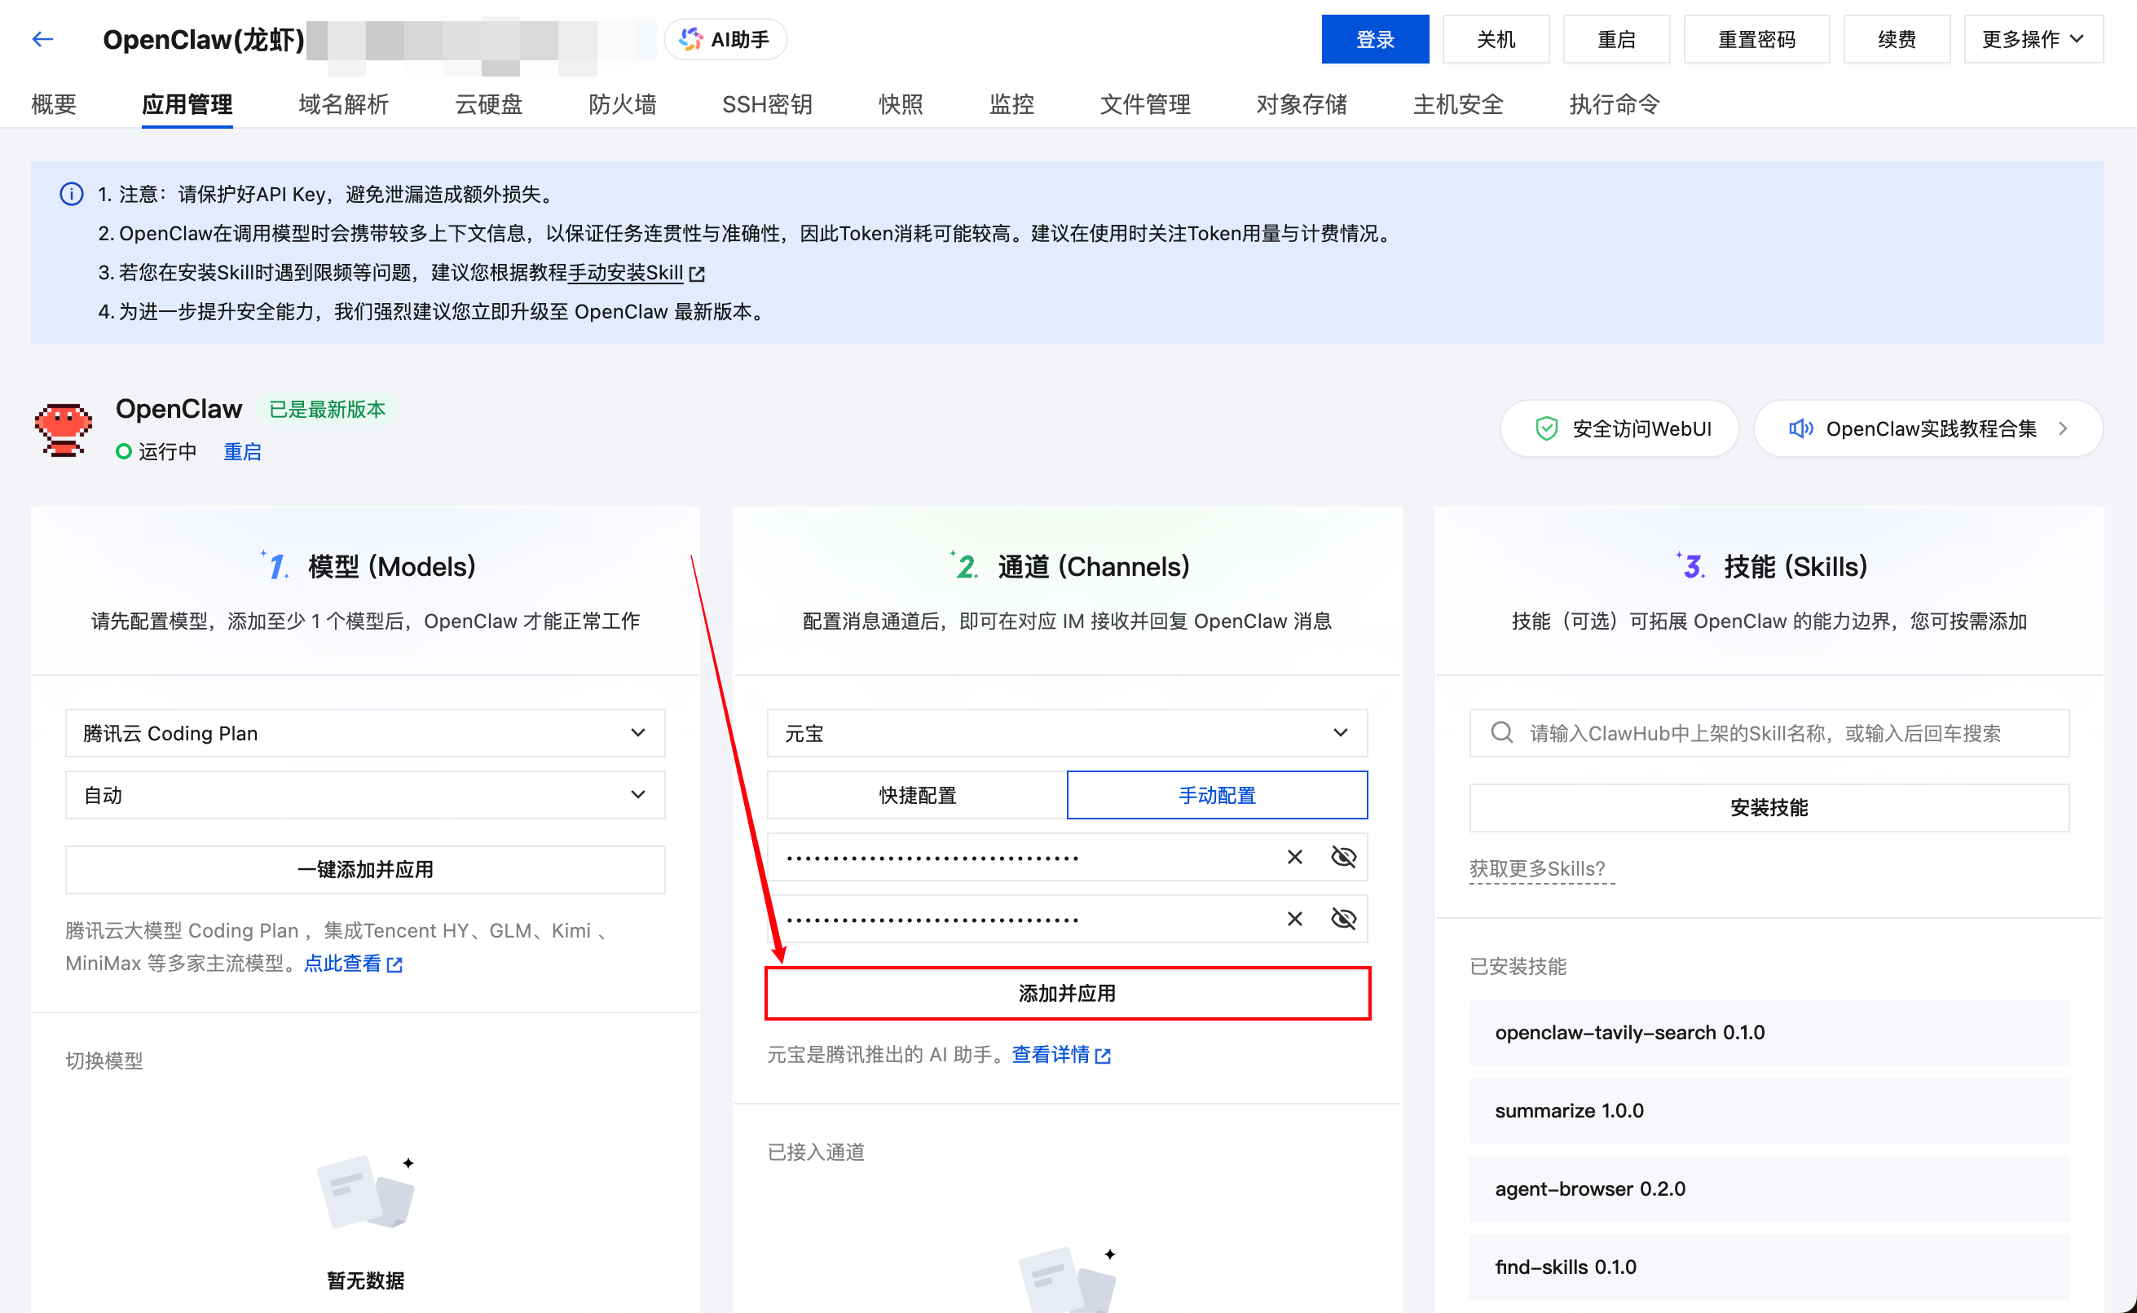Viewport: 2137px width, 1313px height.
Task: Expand the 更多操作 menu
Action: coord(2032,38)
